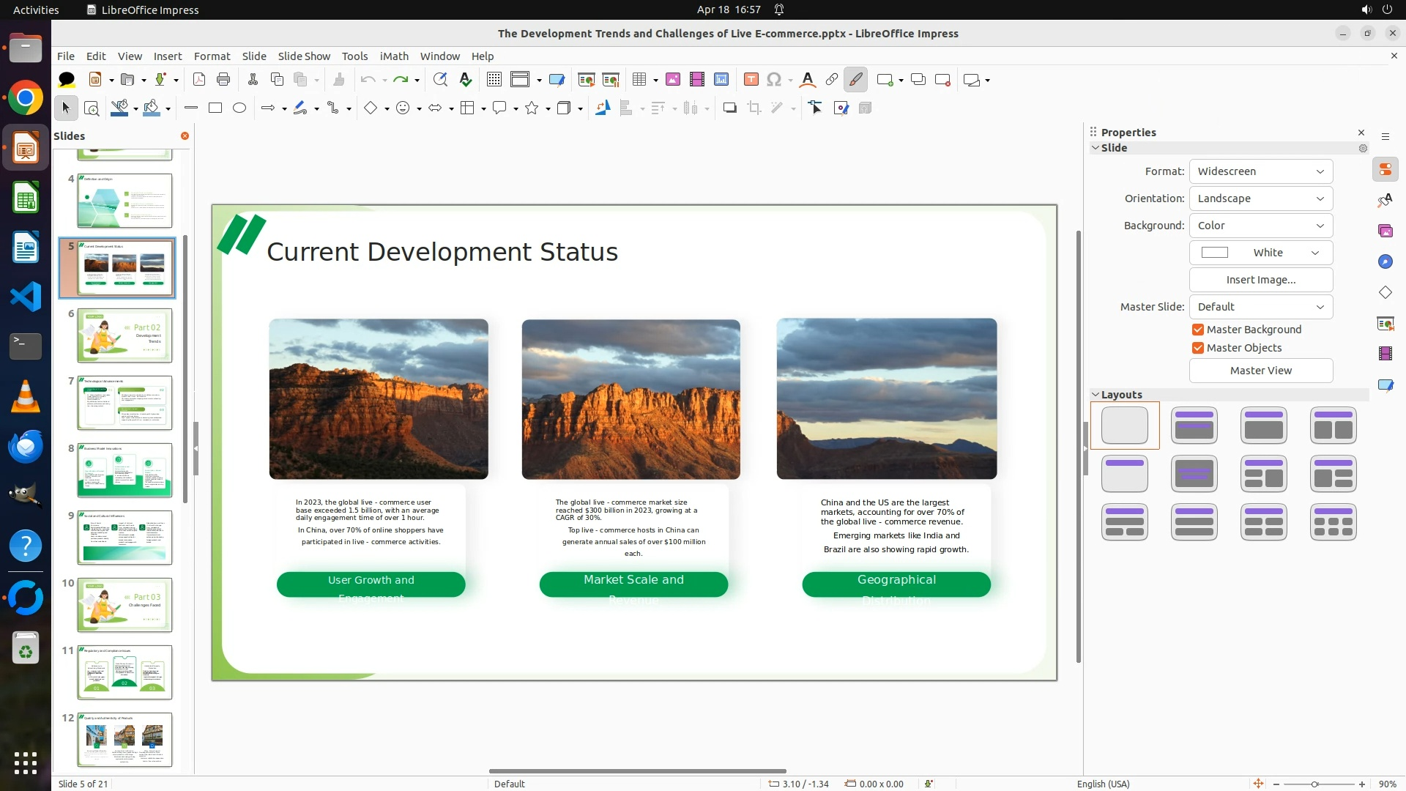Click the Insert Text Box icon
The image size is (1406, 791).
(751, 80)
